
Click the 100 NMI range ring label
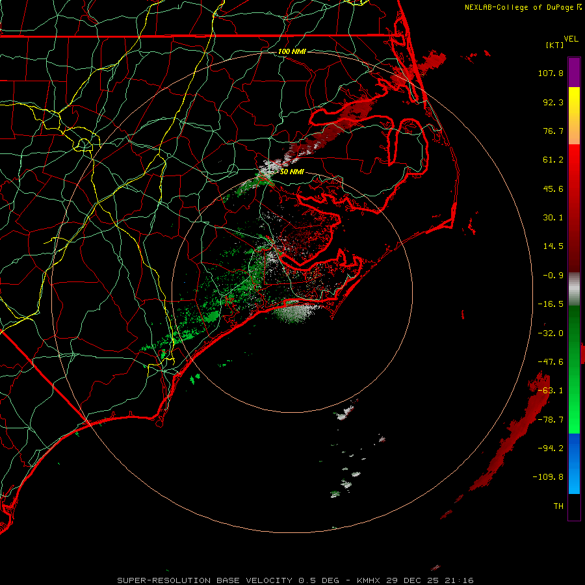point(292,51)
